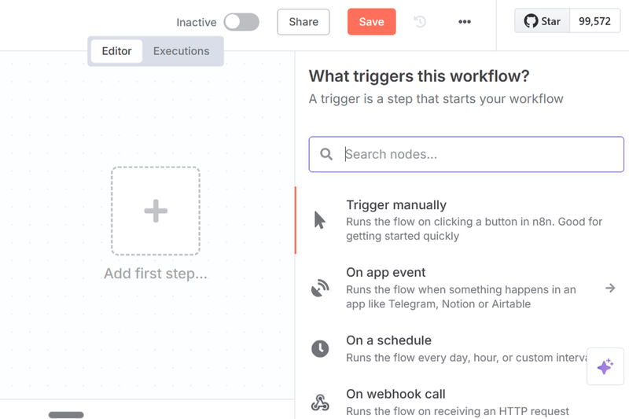Click the On app event signal icon

[319, 289]
